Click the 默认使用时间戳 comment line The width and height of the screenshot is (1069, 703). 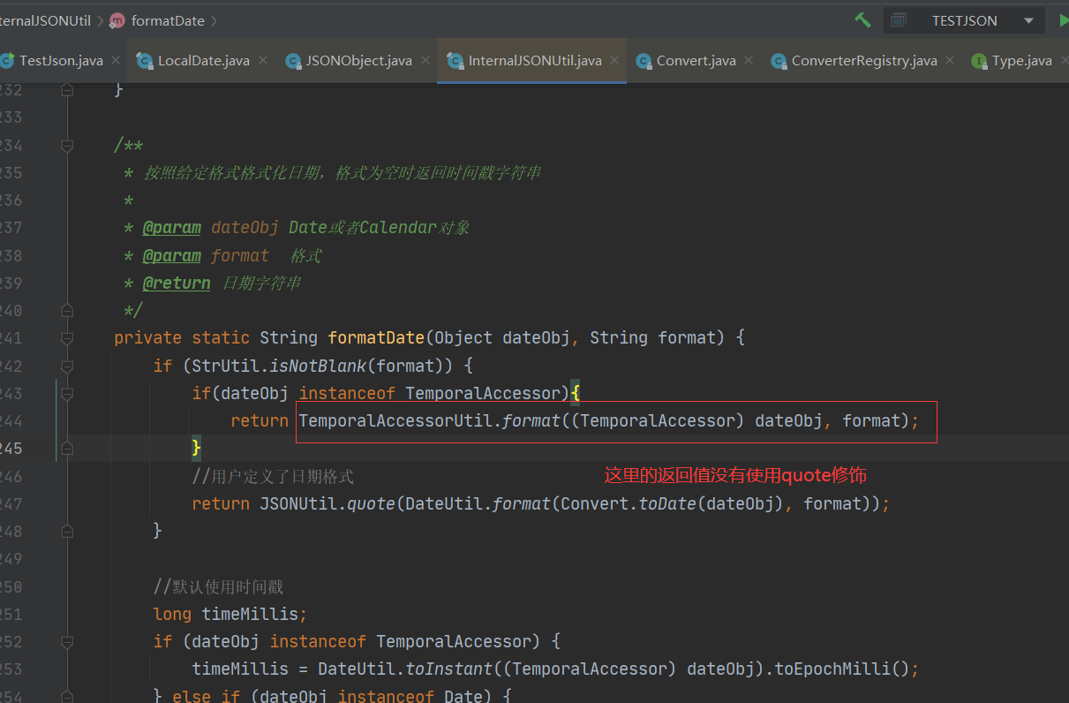pyautogui.click(x=218, y=587)
